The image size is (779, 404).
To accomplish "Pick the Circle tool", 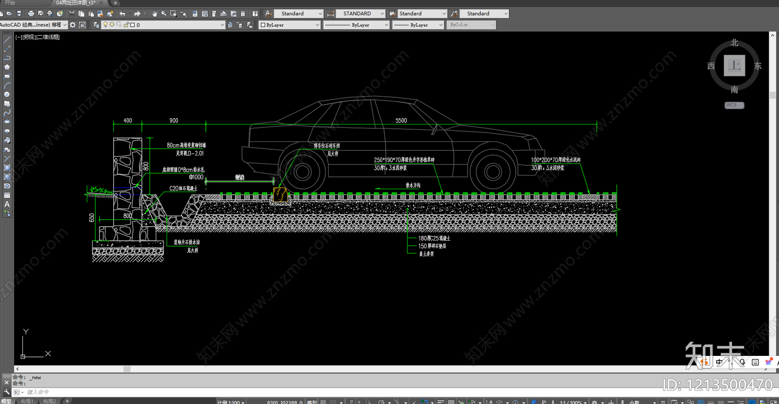I will [x=7, y=95].
